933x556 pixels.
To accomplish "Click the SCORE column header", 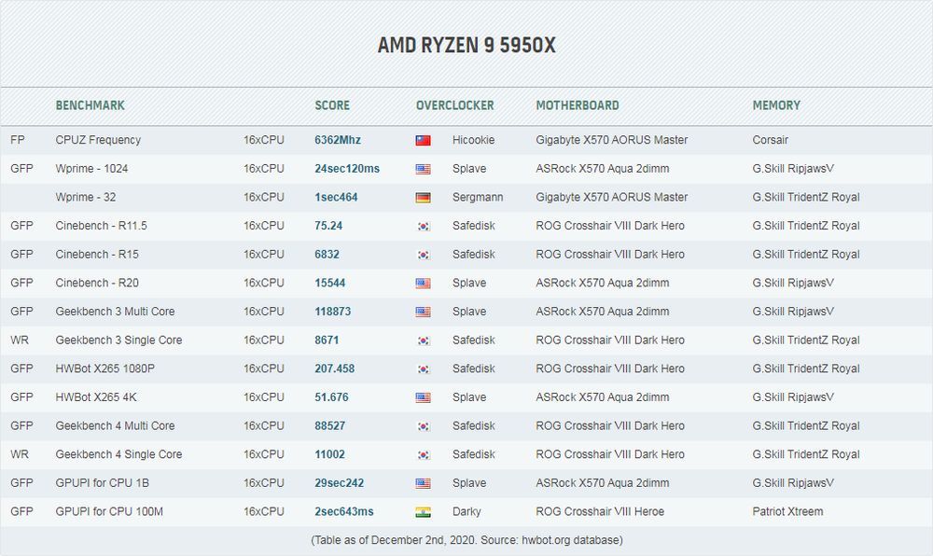I will (332, 105).
